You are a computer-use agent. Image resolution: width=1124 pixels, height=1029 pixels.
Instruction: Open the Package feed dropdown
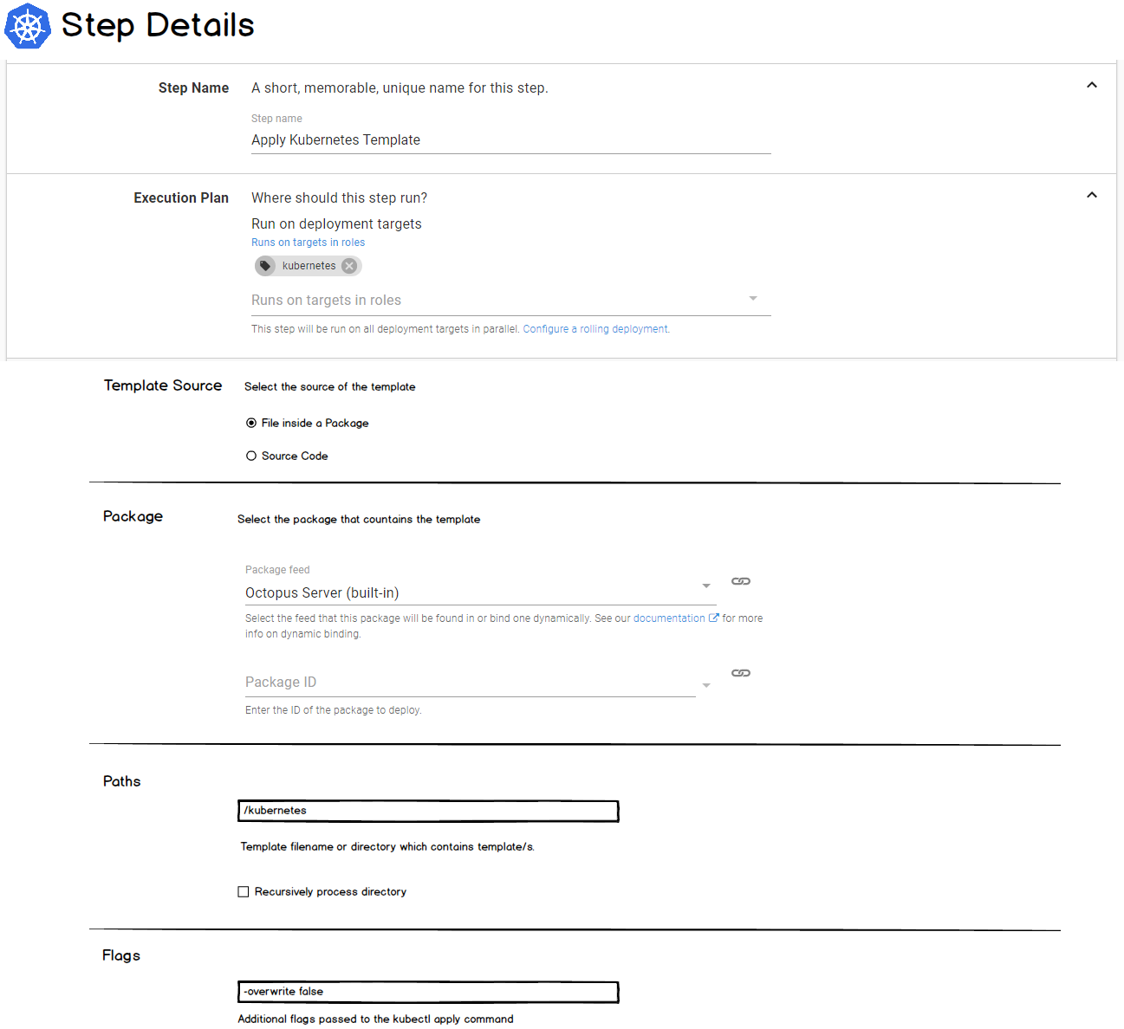(x=705, y=586)
